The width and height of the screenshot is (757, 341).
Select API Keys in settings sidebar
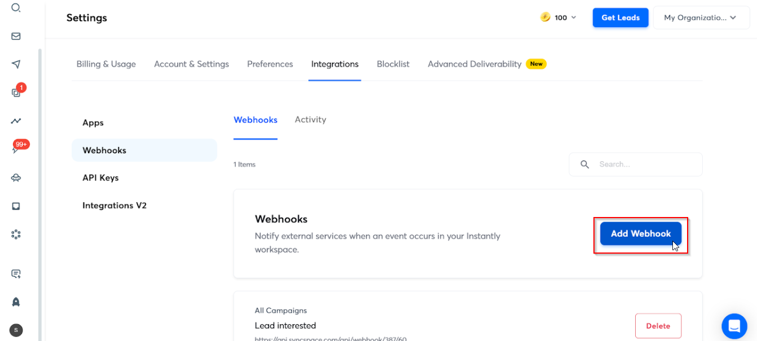click(100, 178)
